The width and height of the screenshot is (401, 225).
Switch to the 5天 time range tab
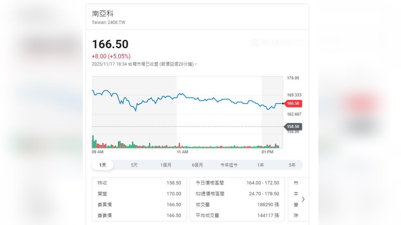[134, 165]
